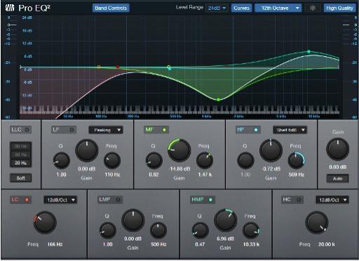Select the 50 Hz LLC option
The height and width of the screenshot is (261, 359).
[x=20, y=154]
